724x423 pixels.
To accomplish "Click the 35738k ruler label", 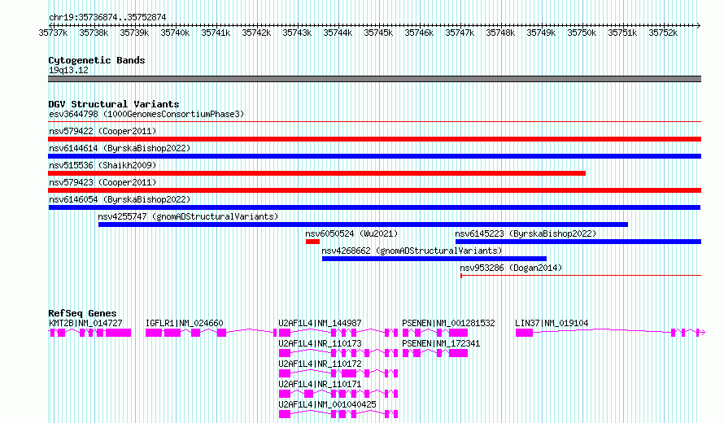I will pos(94,33).
